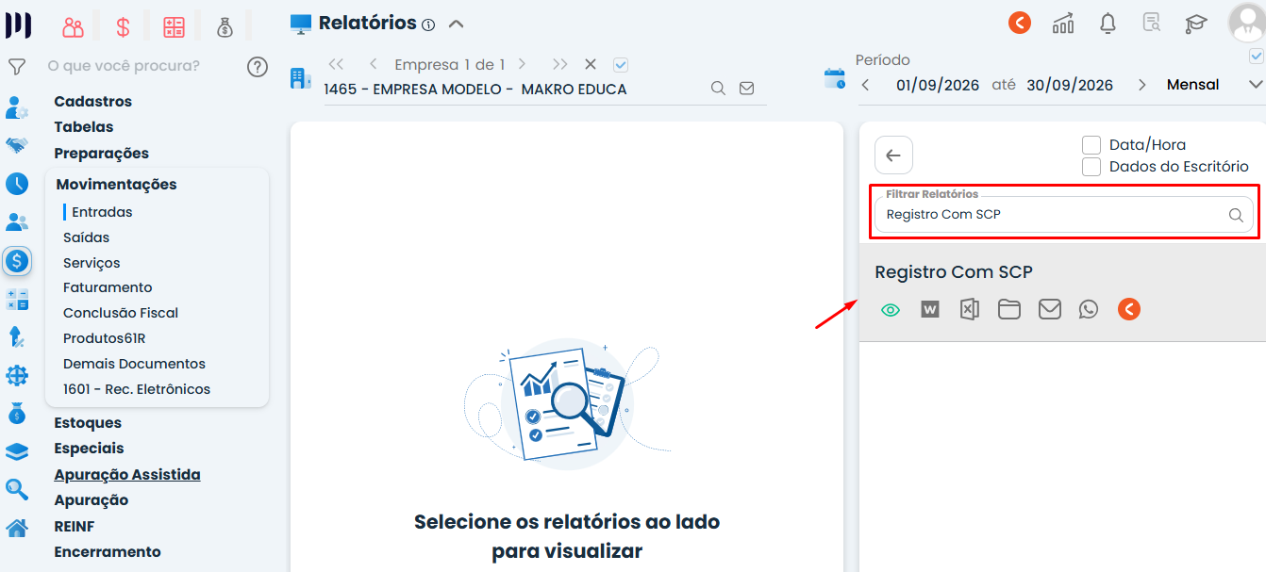Viewport: 1266px width, 572px height.
Task: Close the company selector with X
Action: 591,65
